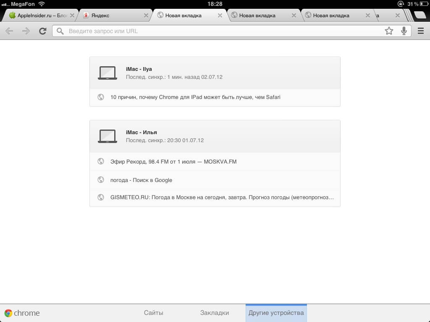Image resolution: width=430 pixels, height=322 pixels.
Task: Select the Другие устройства section
Action: click(x=276, y=313)
